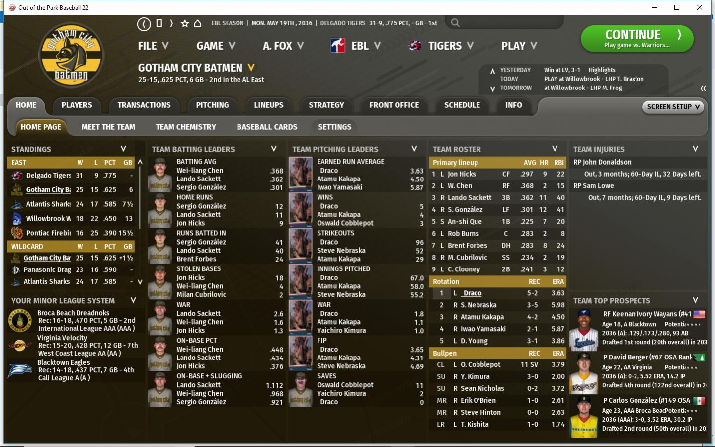Click the flag next to David Berger

[699, 358]
